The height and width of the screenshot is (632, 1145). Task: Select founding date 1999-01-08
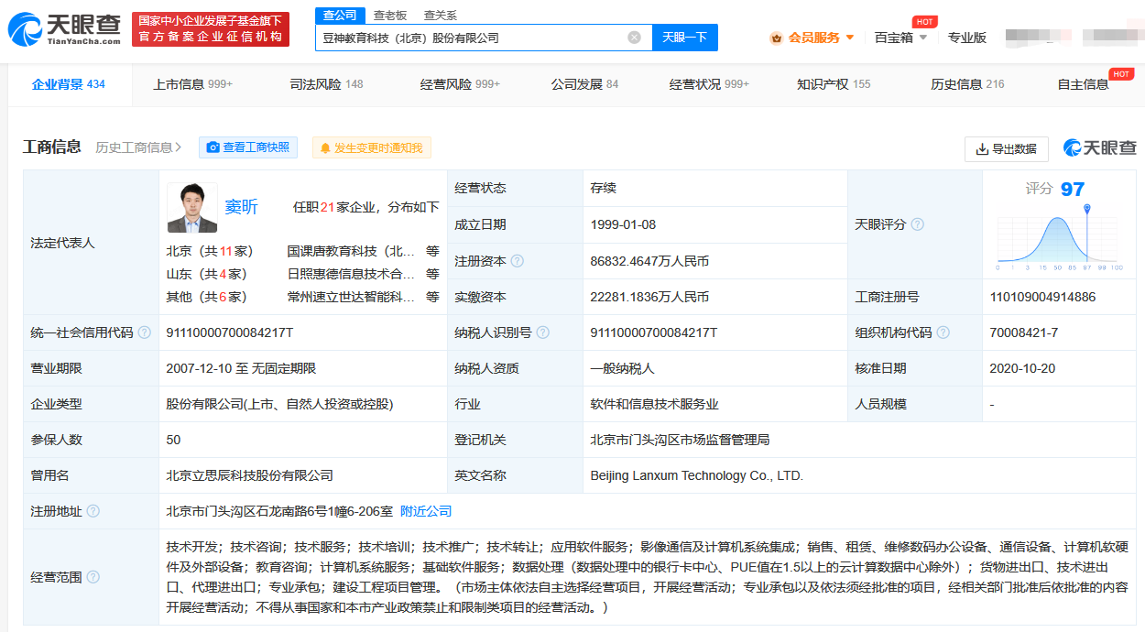(623, 224)
